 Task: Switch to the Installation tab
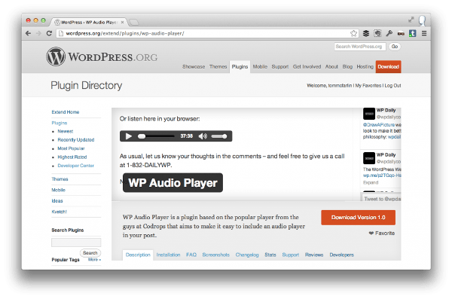[168, 255]
